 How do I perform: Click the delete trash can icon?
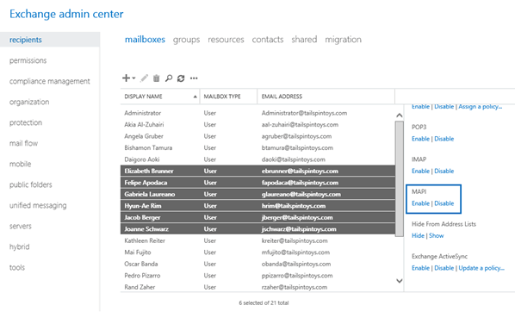click(157, 78)
